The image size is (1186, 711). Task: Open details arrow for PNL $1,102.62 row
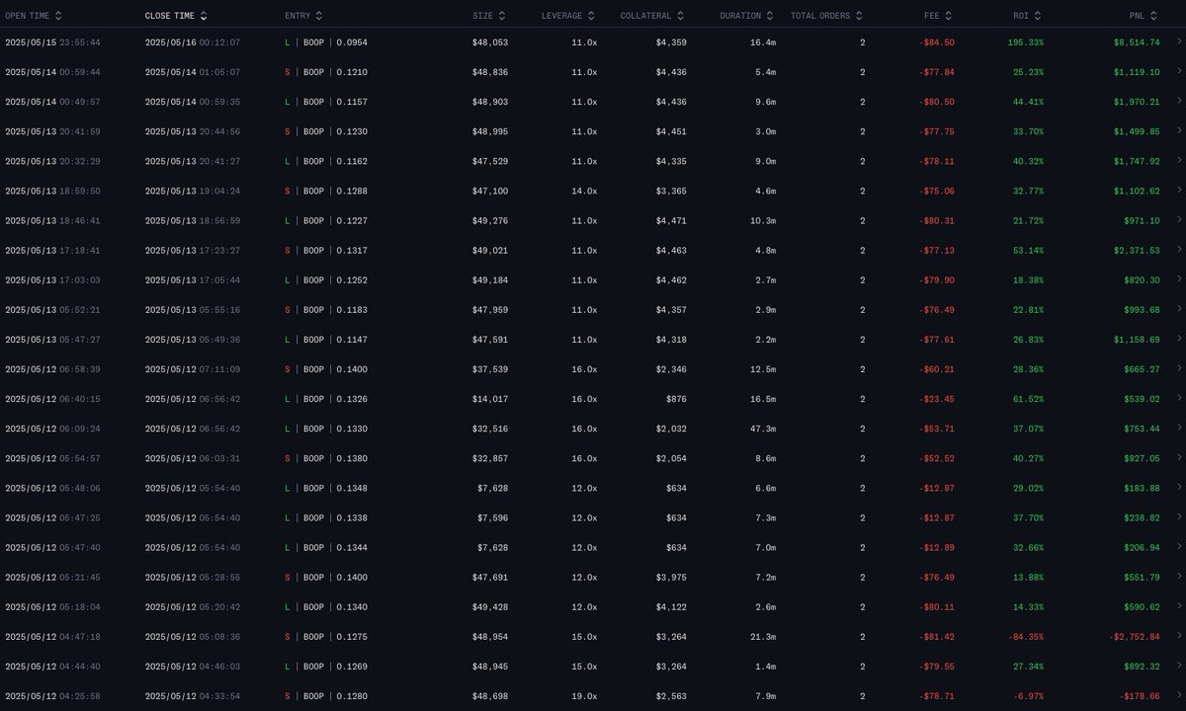coord(1177,191)
